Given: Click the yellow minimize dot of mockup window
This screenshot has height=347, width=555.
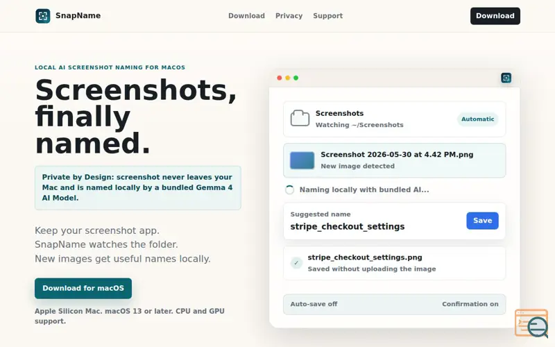Looking at the screenshot, I should [287, 78].
